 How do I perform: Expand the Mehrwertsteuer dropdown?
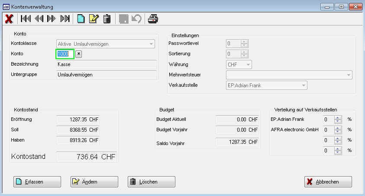[x=349, y=75]
